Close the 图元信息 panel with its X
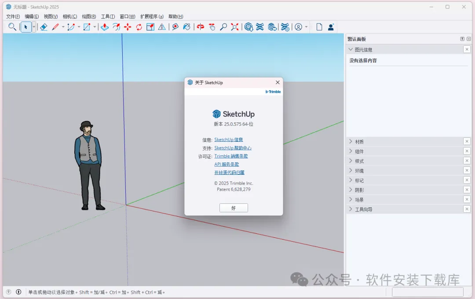The width and height of the screenshot is (475, 299). [467, 49]
